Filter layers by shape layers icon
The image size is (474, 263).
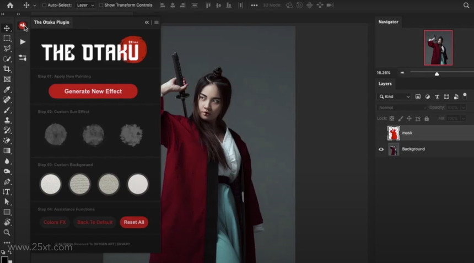446,96
